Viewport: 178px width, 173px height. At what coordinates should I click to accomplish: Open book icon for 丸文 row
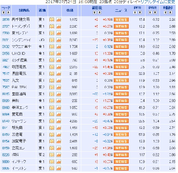point(52,80)
